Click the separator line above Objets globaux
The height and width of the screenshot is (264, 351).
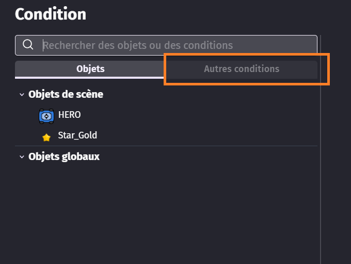[165, 146]
